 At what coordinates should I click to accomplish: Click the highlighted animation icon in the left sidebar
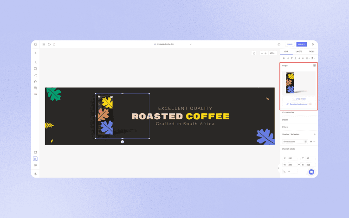coord(35,159)
